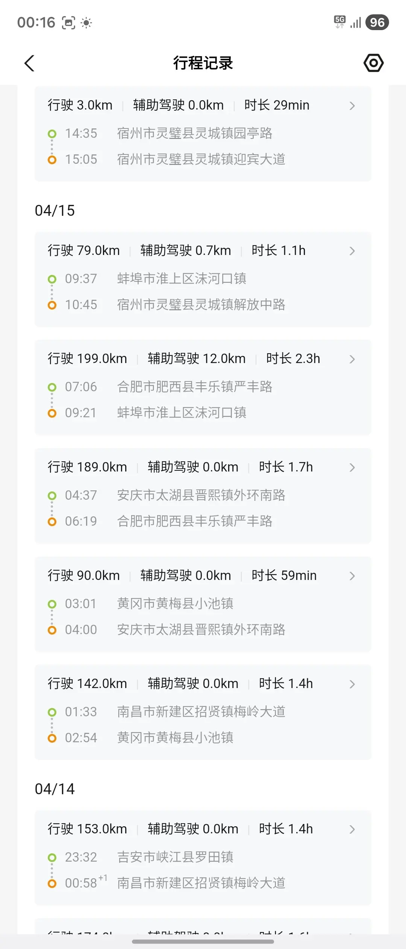This screenshot has height=949, width=406.
Task: Expand the 189.0km trip chevron
Action: click(x=352, y=467)
